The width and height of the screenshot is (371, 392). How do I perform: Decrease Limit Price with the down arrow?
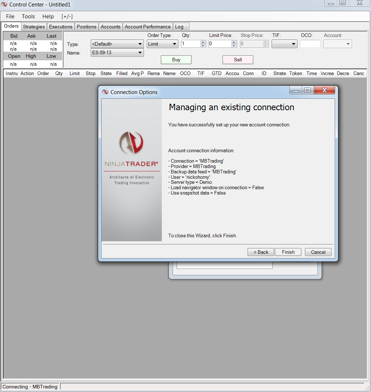[x=234, y=46]
